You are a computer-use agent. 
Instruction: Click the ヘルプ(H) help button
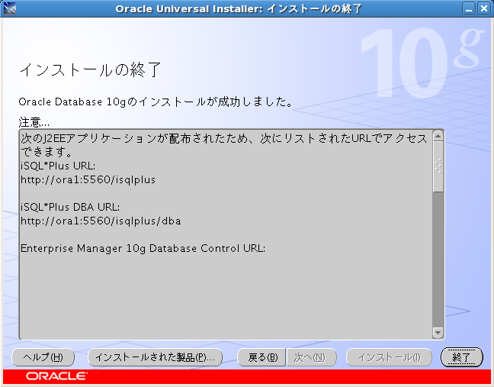(43, 357)
